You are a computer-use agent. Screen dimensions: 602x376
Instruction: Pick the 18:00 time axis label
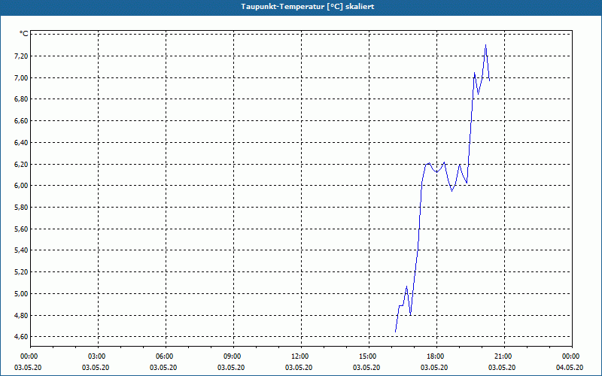pyautogui.click(x=435, y=356)
